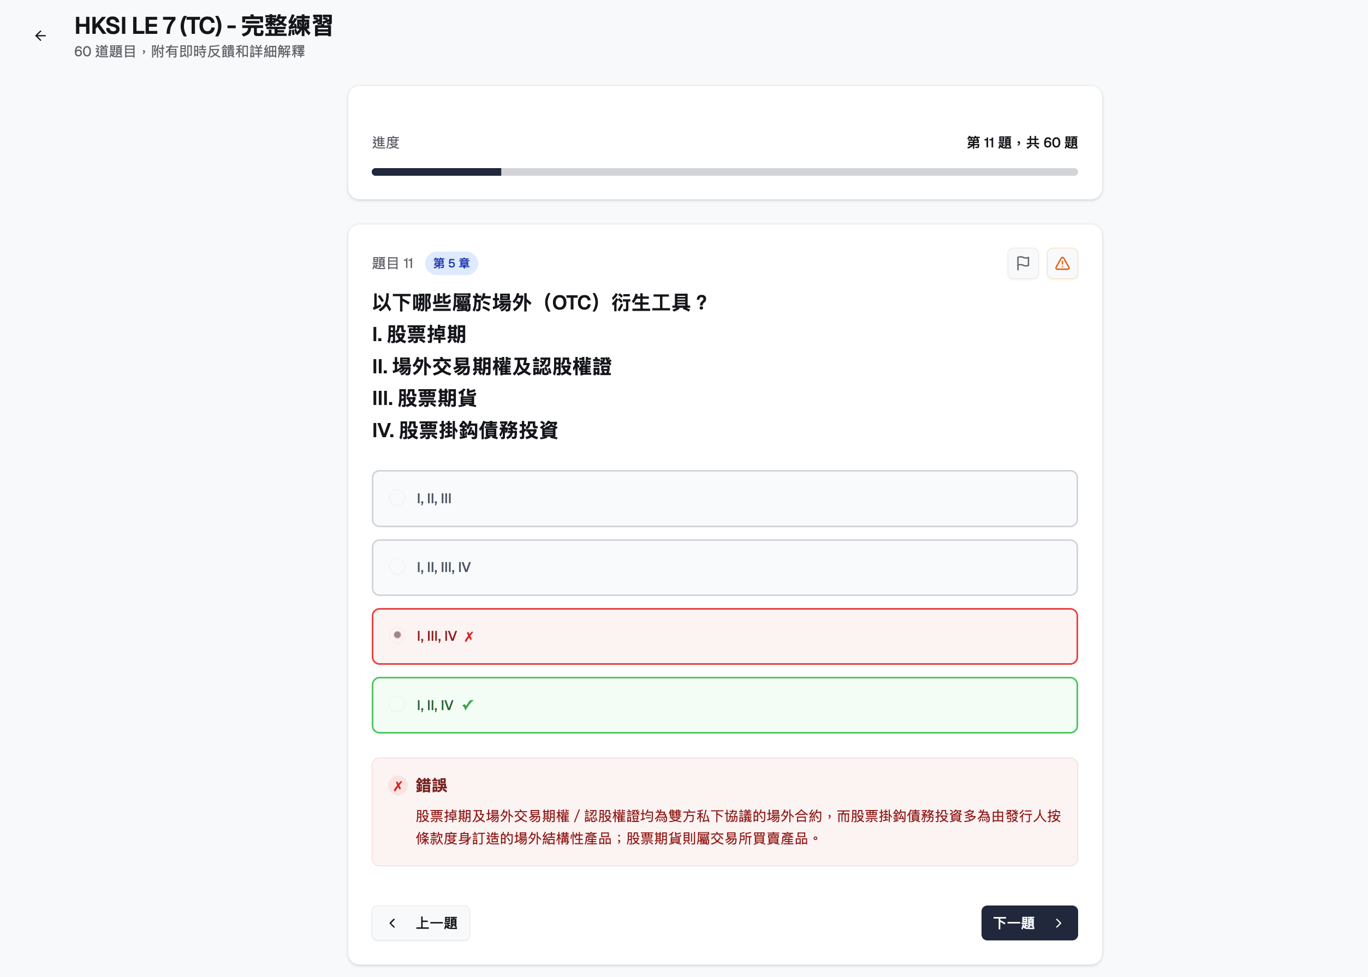The image size is (1368, 977).
Task: Click statement I. 股票掉期
Action: coord(419,335)
